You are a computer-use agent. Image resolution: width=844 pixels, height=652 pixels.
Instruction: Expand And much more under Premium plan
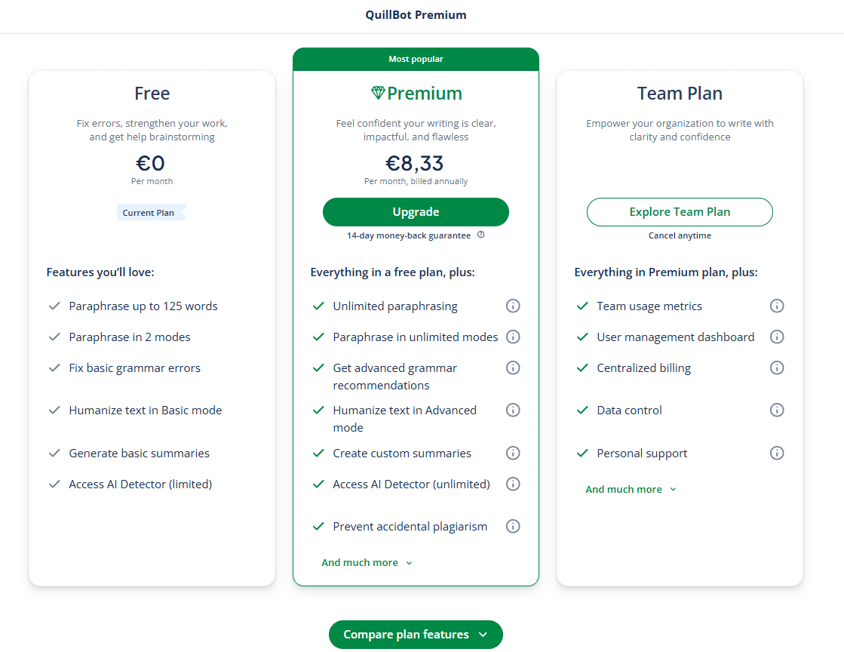coord(367,562)
